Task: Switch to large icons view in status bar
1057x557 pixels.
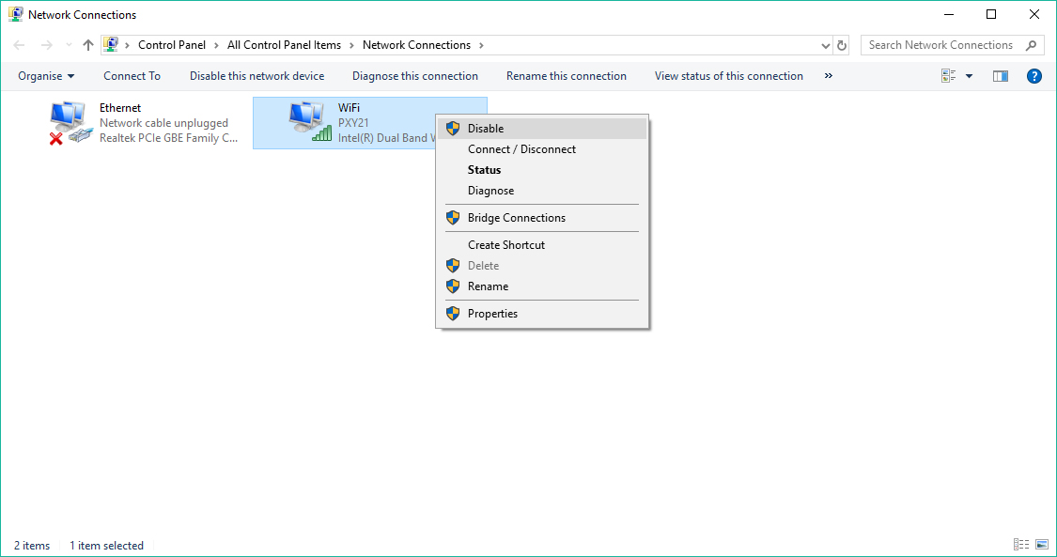Action: tap(1041, 544)
